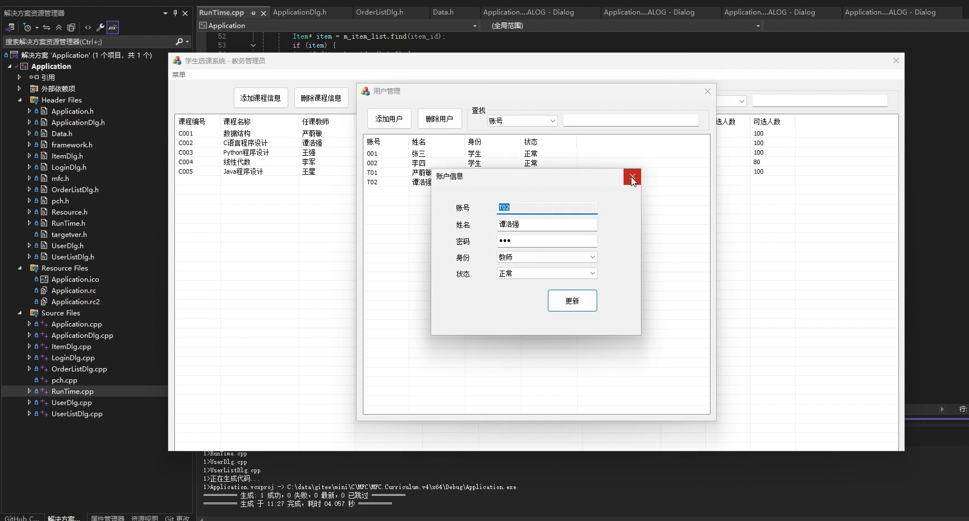Click the targetver.h header file icon
This screenshot has width=969, height=521.
tap(44, 234)
